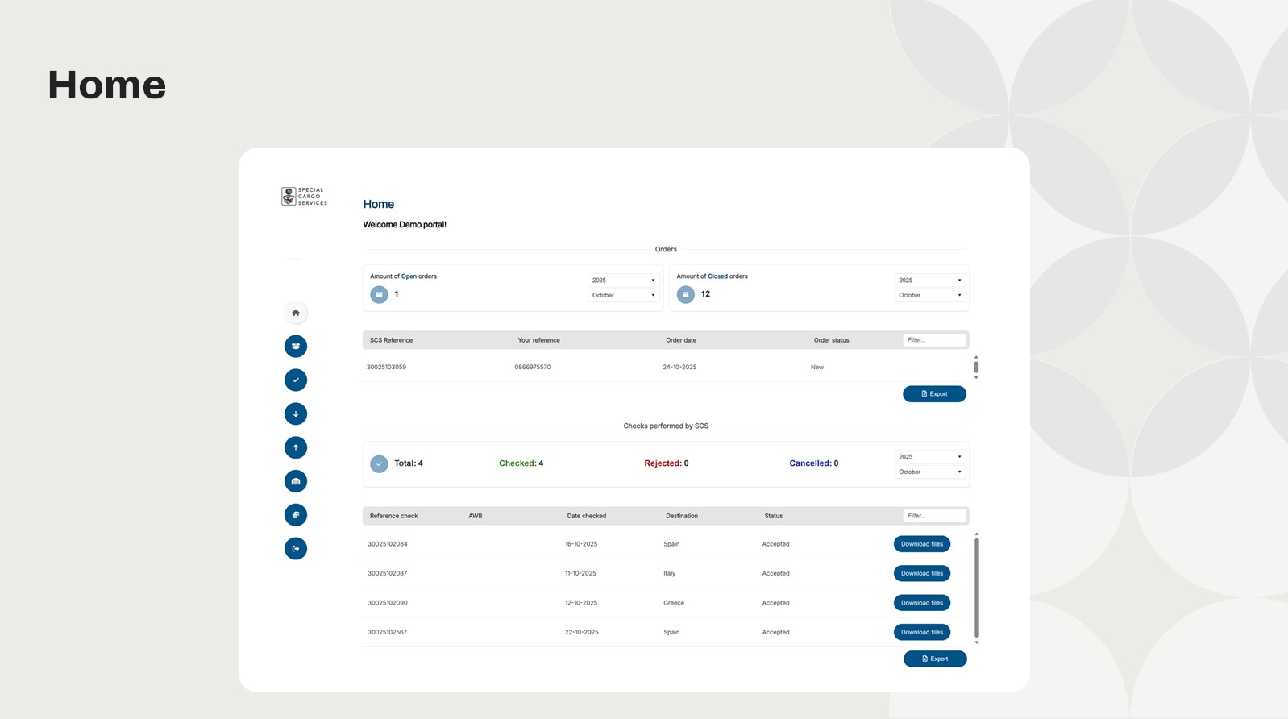1288x719 pixels.
Task: Export the orders table
Action: [934, 394]
